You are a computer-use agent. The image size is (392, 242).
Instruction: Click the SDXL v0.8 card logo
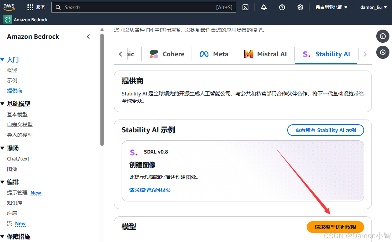134,152
